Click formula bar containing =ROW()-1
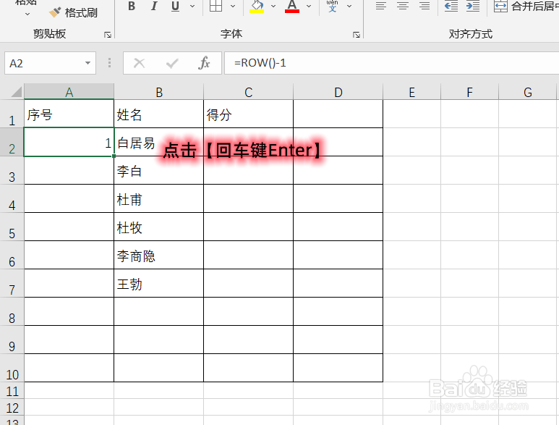Image resolution: width=559 pixels, height=425 pixels. [391, 63]
